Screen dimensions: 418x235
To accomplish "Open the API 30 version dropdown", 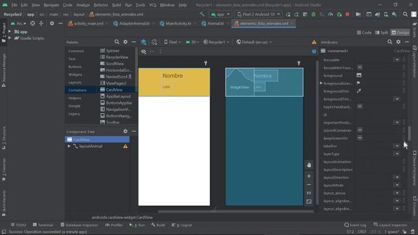I will 192,42.
